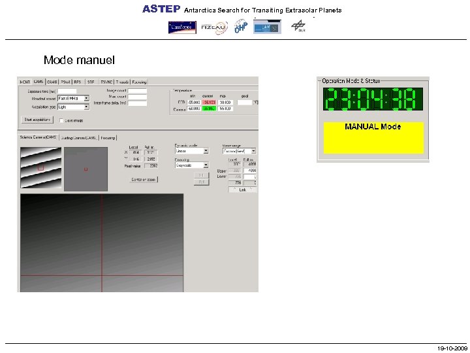This screenshot has height=353, width=470.
Task: Open the MCNT tab
Action: click(x=25, y=82)
